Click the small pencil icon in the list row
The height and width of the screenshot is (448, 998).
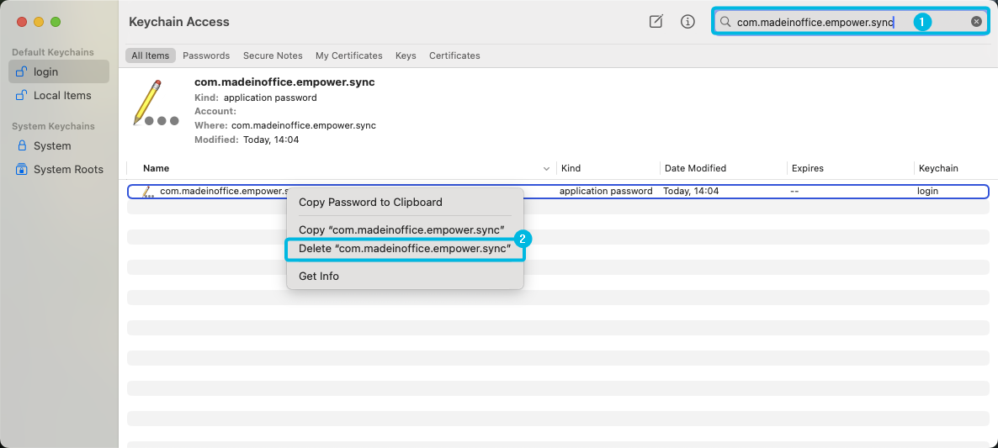(x=147, y=191)
